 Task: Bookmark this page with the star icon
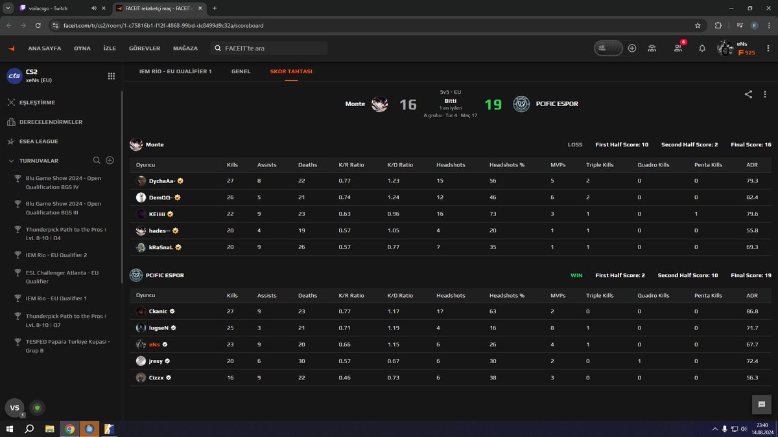coord(698,25)
